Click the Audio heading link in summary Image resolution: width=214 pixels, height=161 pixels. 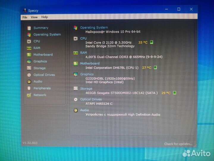(84, 110)
